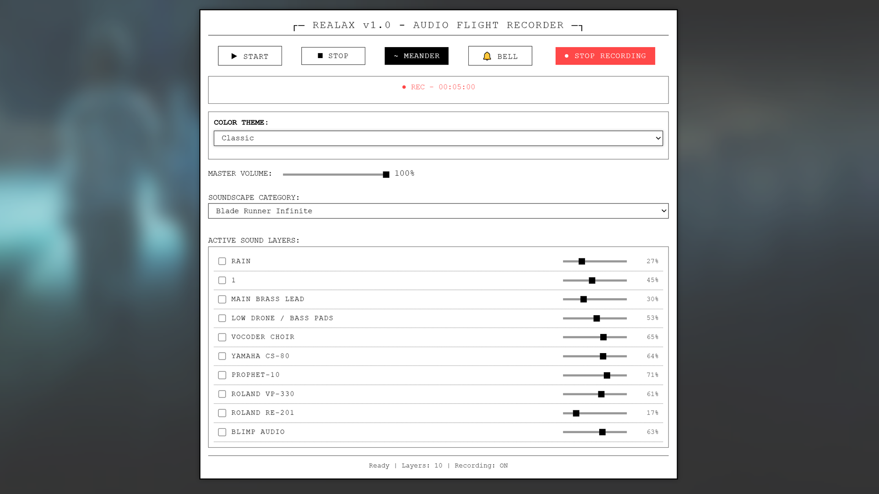Toggle the BLIMP AUDIO checkbox
879x494 pixels.
pos(222,432)
